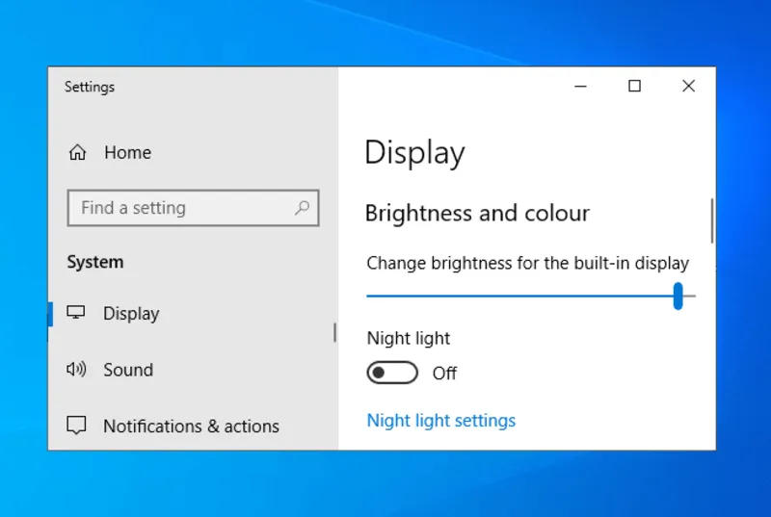Click the System section heading
Viewport: 771px width, 517px height.
pyautogui.click(x=95, y=262)
